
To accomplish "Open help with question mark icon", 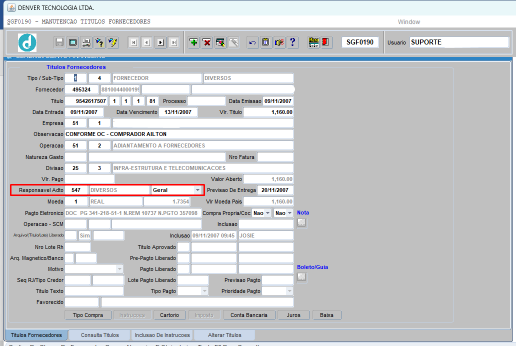I will (292, 42).
